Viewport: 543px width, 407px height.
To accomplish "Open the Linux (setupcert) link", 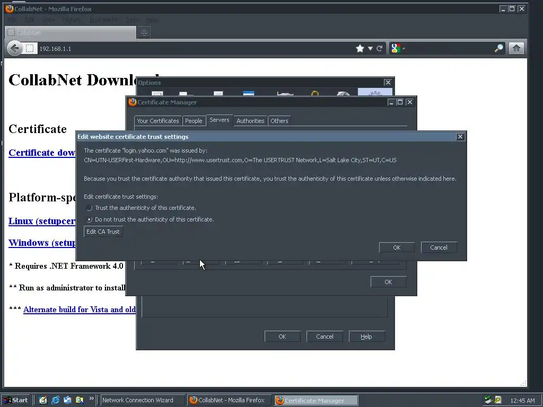I will click(42, 221).
